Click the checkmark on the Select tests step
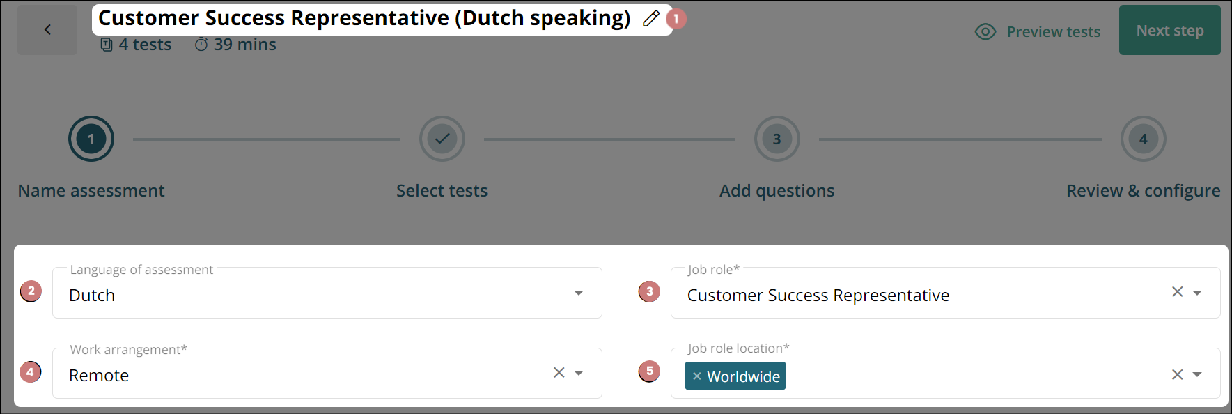The image size is (1232, 414). tap(442, 139)
